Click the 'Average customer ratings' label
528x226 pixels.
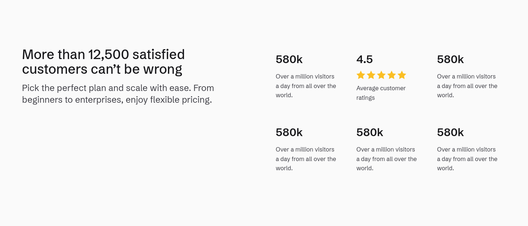click(381, 93)
